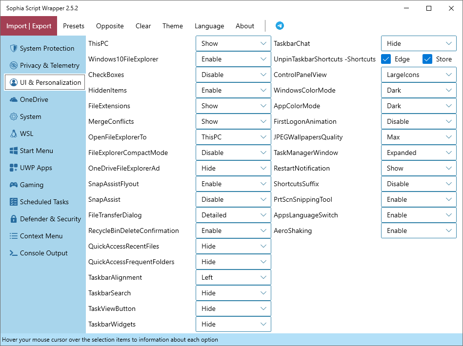The image size is (463, 346).
Task: Click the FileExplorerCompactMode setting label
Action: coord(128,153)
